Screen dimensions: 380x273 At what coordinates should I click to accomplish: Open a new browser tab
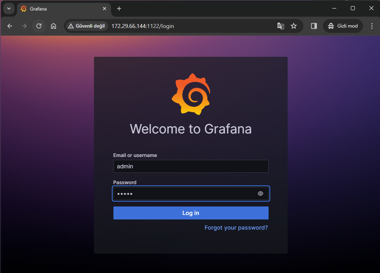[119, 9]
